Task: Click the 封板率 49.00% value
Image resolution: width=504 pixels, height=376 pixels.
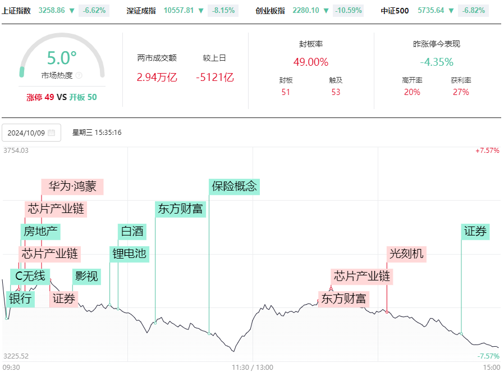Action: [x=310, y=62]
